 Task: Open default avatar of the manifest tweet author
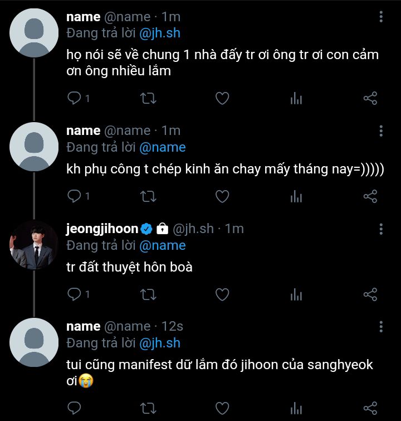pos(34,342)
